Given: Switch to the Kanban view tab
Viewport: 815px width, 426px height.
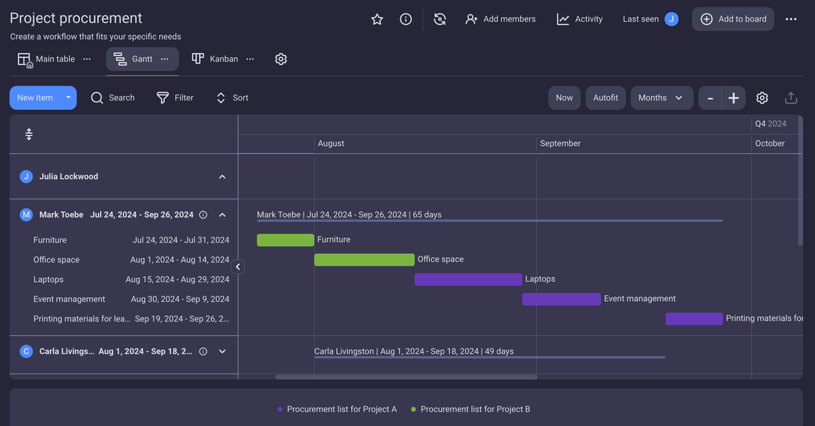Looking at the screenshot, I should [x=215, y=59].
